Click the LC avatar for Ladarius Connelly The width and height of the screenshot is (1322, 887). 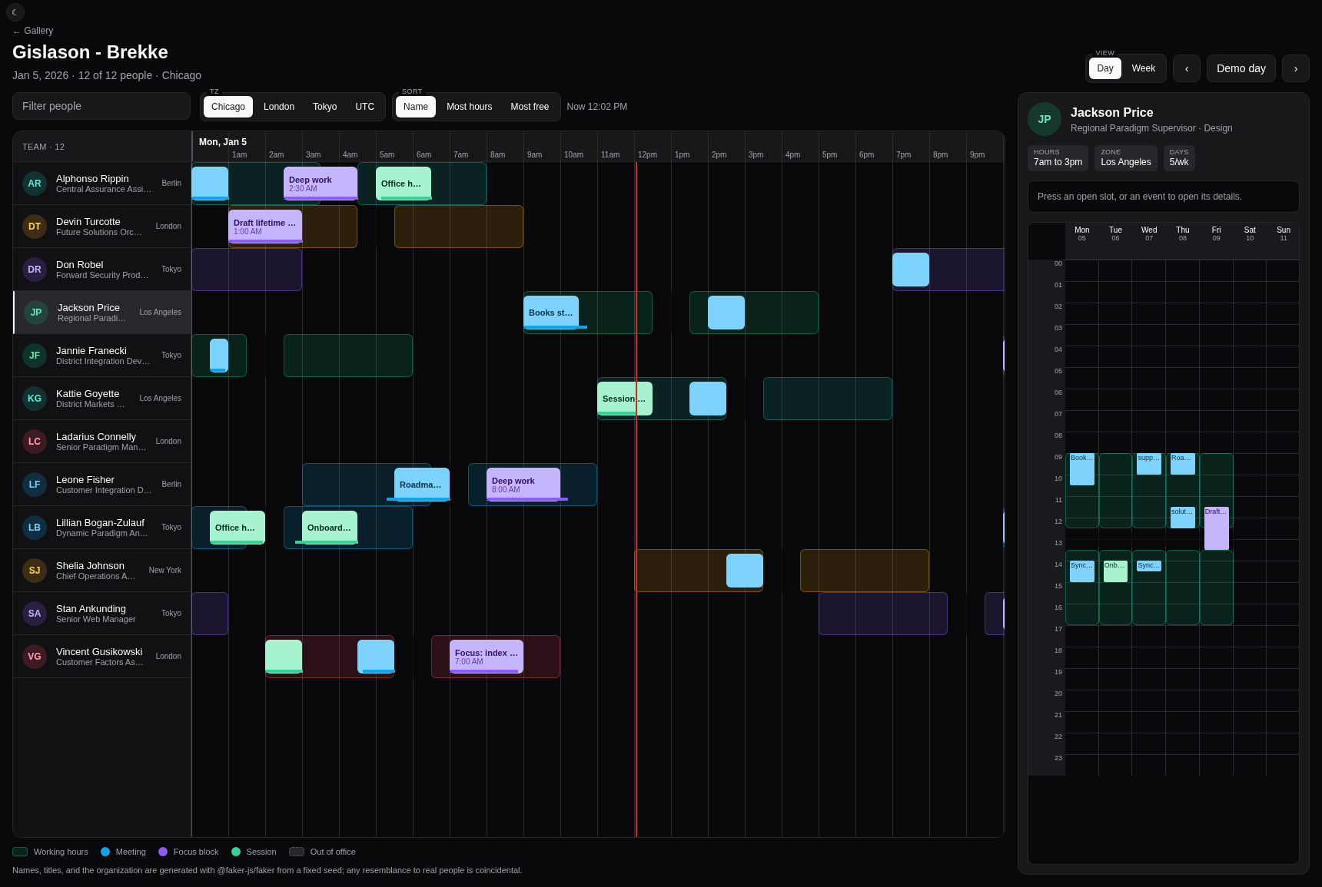pyautogui.click(x=35, y=442)
